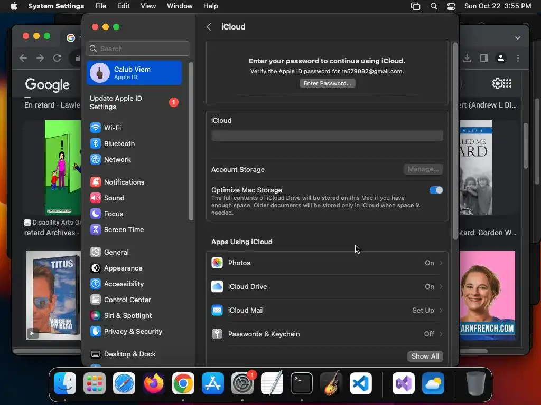The height and width of the screenshot is (405, 541).
Task: Open the System Settings app menu
Action: (x=56, y=6)
